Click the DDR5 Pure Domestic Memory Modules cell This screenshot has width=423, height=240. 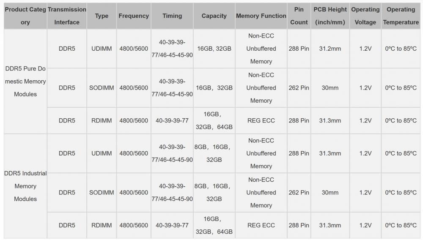coord(25,82)
